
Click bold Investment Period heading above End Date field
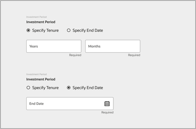point(41,79)
